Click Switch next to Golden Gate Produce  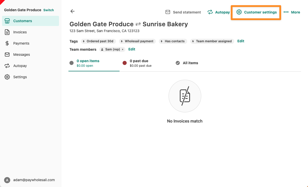(x=49, y=10)
